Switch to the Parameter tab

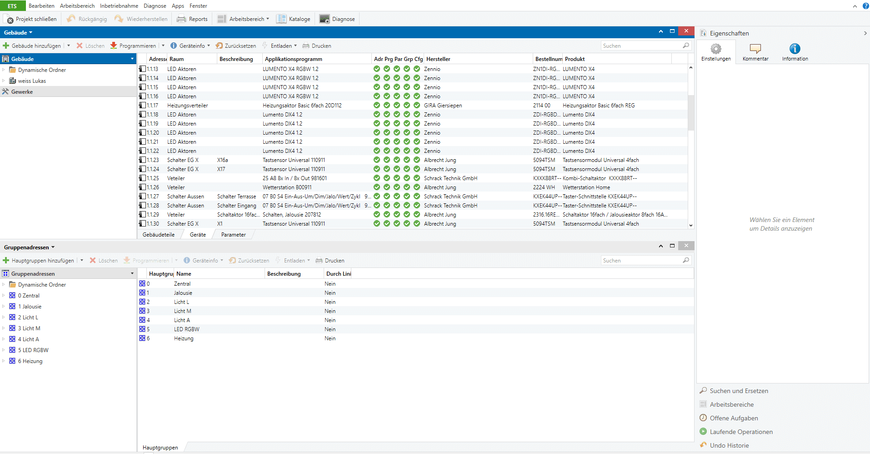pos(234,235)
